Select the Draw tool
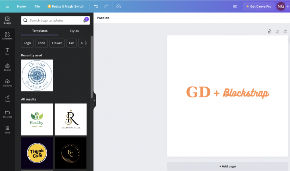 (x=7, y=99)
